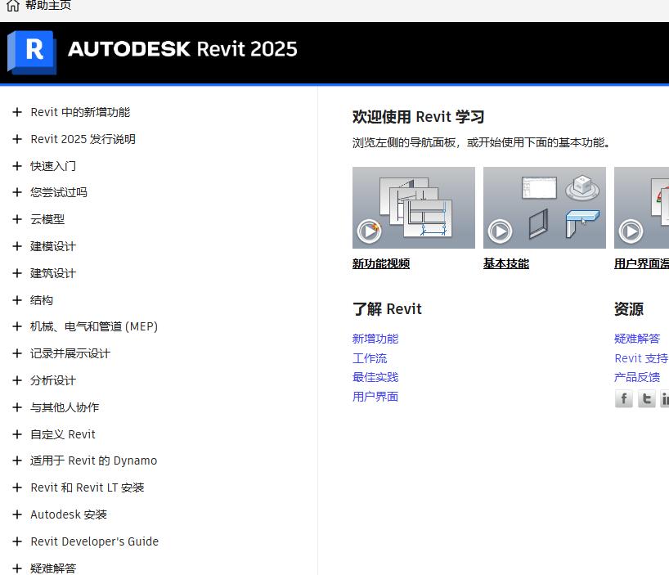Select '适用于 Revit 的 Dynamo' entry
The height and width of the screenshot is (575, 669).
tap(93, 460)
